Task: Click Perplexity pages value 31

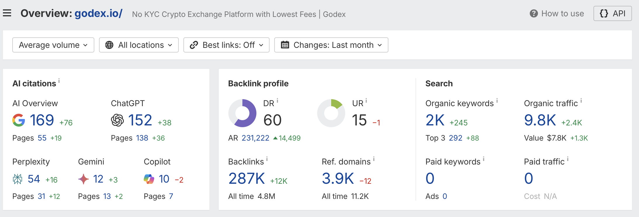Action: pyautogui.click(x=41, y=196)
